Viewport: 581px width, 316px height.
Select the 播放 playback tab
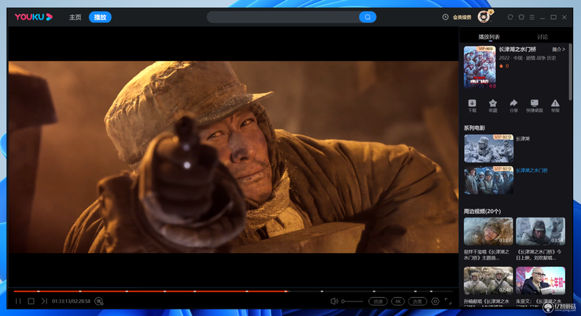[x=100, y=17]
